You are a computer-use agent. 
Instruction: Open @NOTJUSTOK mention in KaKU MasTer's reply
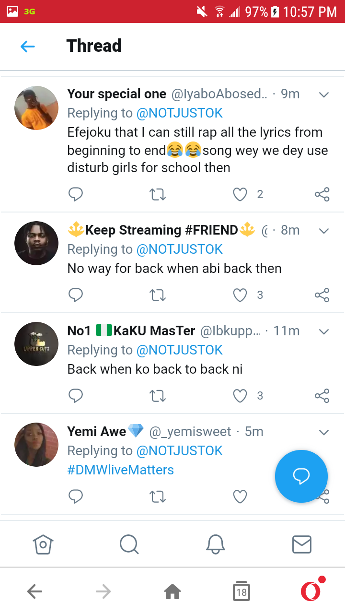pyautogui.click(x=180, y=350)
